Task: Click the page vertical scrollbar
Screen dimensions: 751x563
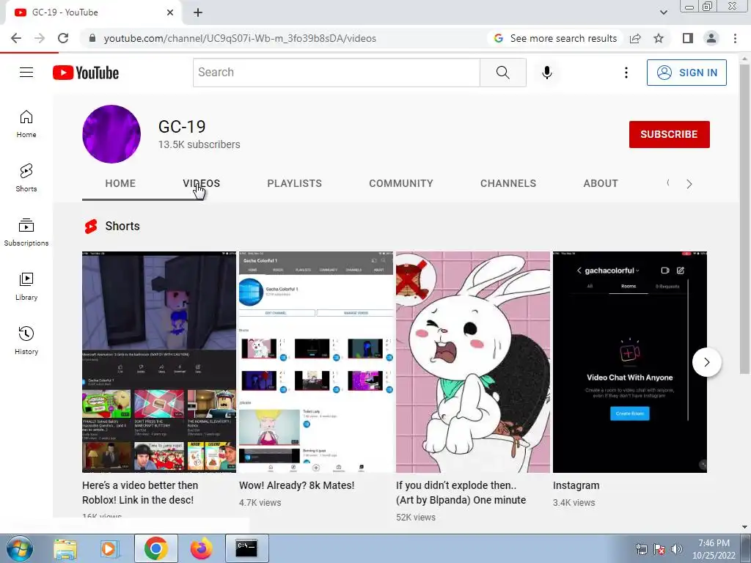Action: (x=744, y=218)
